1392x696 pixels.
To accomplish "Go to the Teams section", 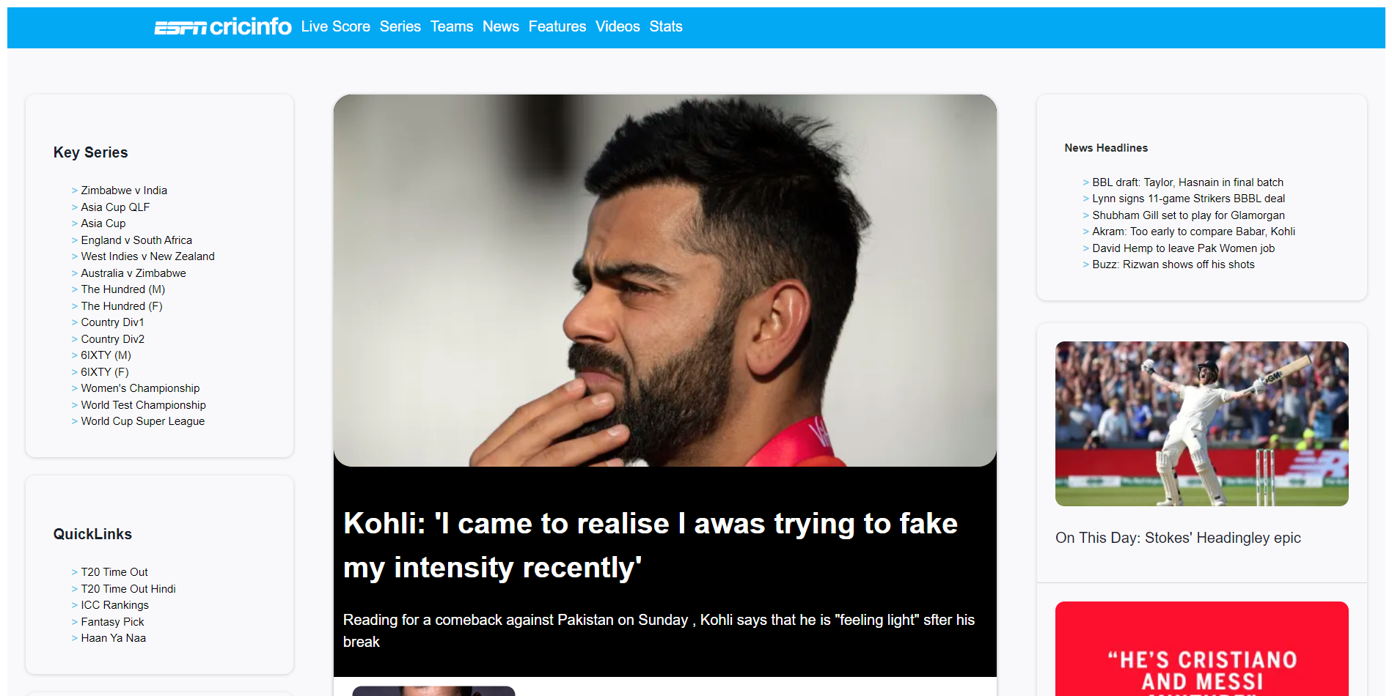I will click(451, 27).
